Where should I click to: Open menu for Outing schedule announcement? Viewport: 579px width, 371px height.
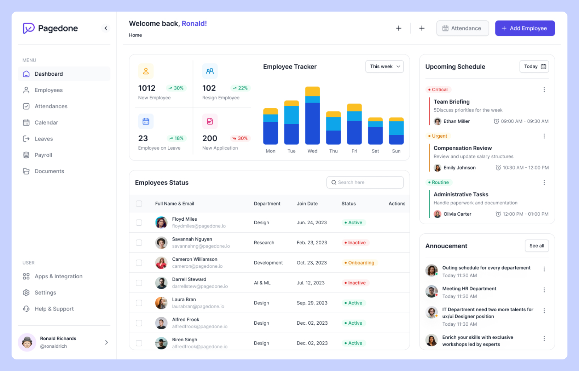pyautogui.click(x=544, y=269)
